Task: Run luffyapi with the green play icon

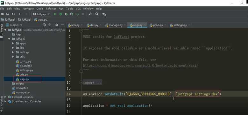Action: pos(55,14)
